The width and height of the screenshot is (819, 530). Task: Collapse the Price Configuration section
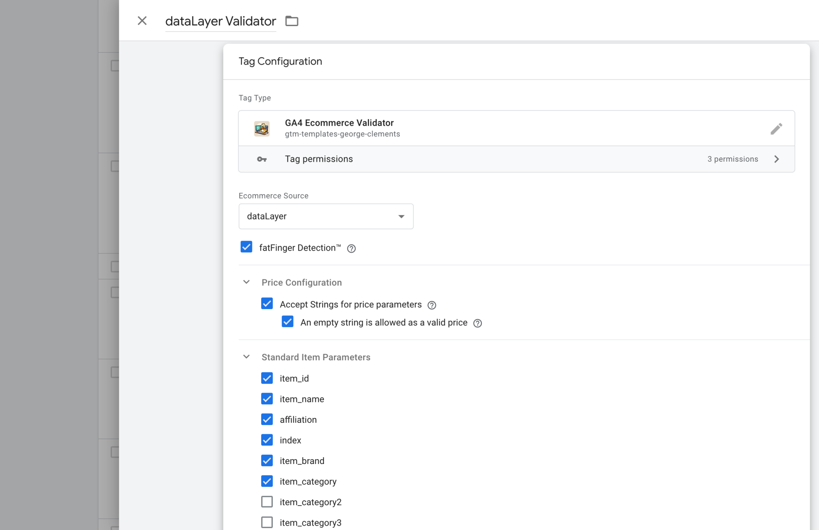coord(246,282)
